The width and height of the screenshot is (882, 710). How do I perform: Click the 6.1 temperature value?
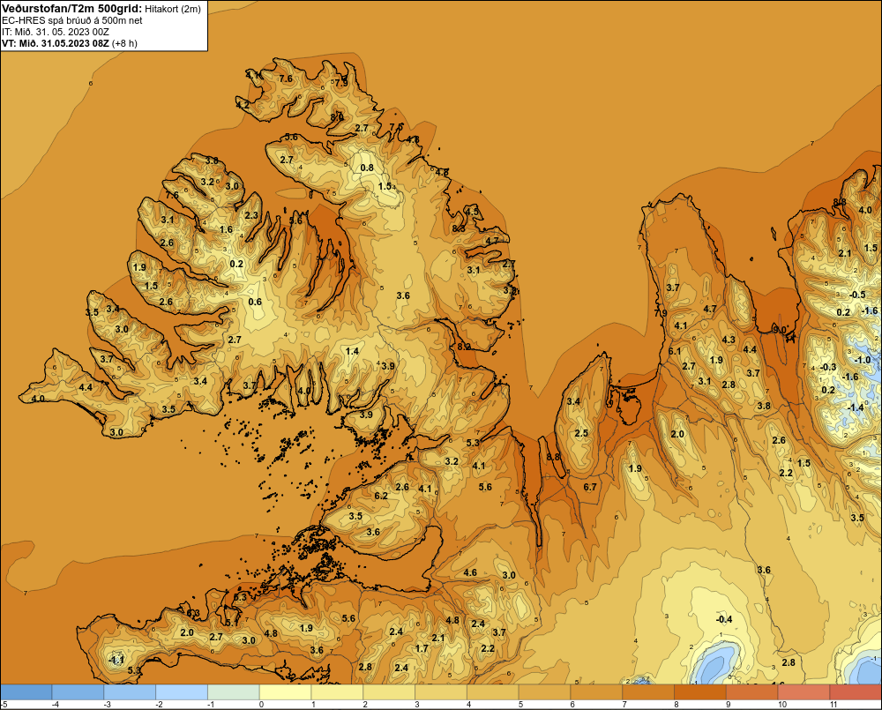pyautogui.click(x=675, y=351)
